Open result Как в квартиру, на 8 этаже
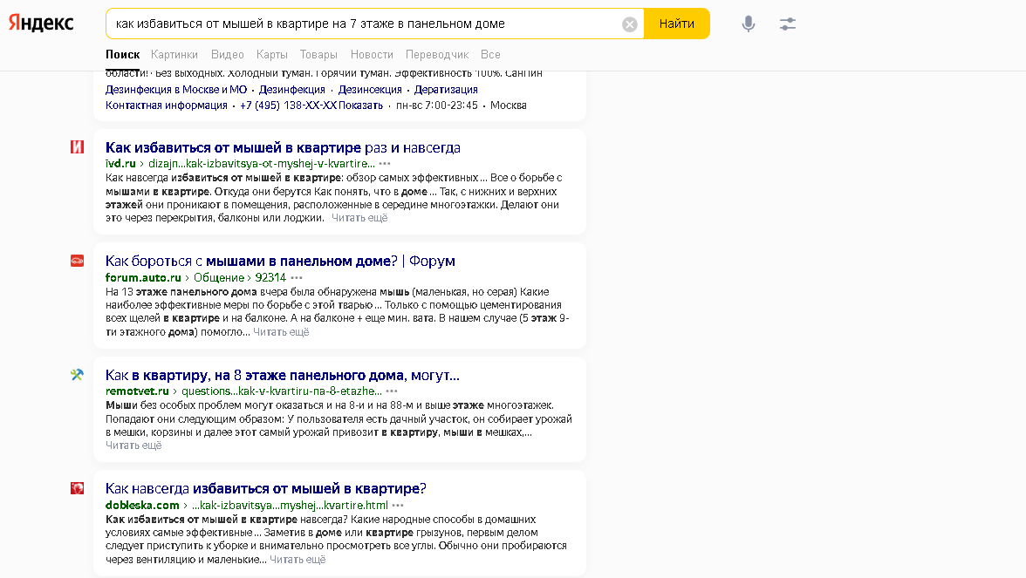The image size is (1026, 578). [x=282, y=375]
